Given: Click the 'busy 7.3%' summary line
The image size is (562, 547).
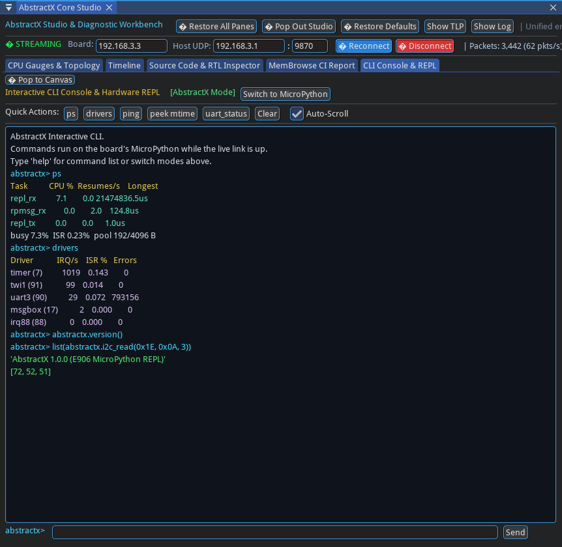Looking at the screenshot, I should pos(83,236).
